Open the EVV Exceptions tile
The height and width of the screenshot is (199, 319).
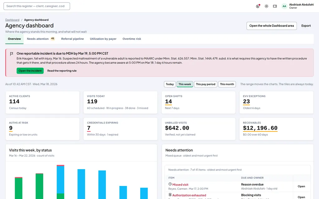pyautogui.click(x=277, y=102)
